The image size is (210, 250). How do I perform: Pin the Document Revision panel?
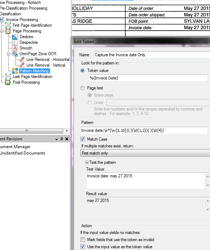tap(61, 139)
